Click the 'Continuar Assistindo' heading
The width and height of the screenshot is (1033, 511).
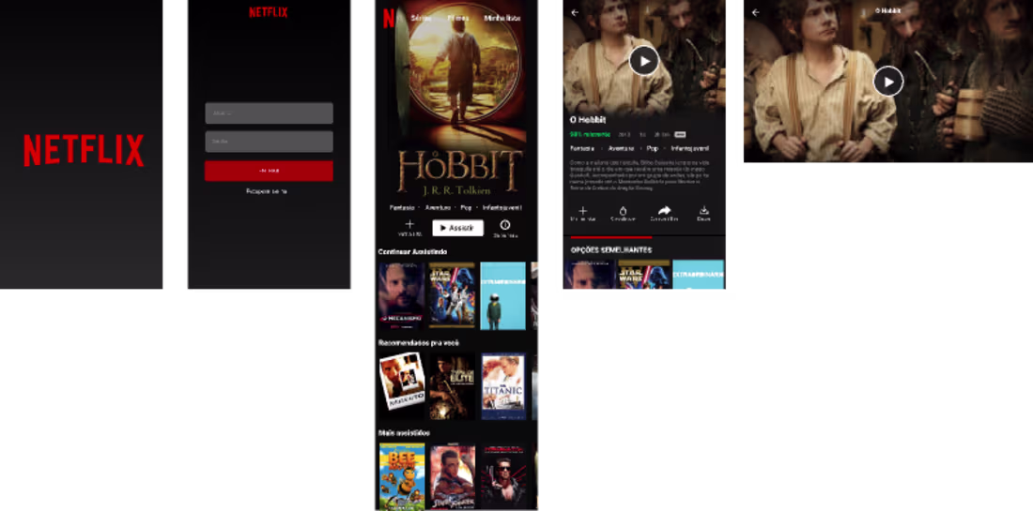pyautogui.click(x=412, y=252)
